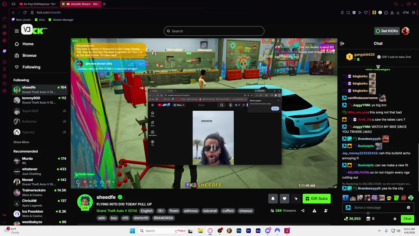Open Twitch in the Opera sidebar
This screenshot has height=236, width=419.
[x=4, y=51]
